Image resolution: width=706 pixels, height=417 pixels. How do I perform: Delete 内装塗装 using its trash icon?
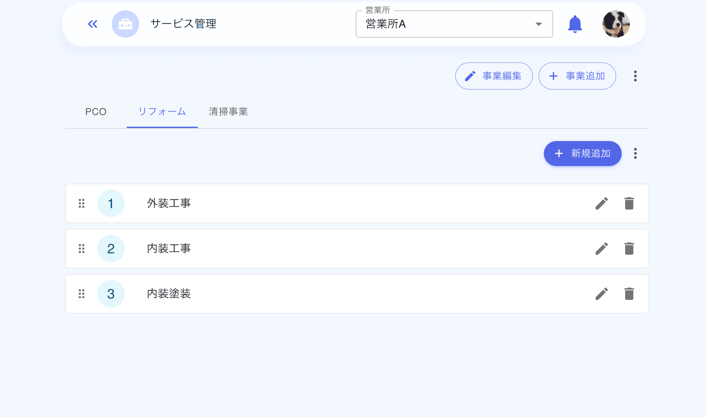[629, 294]
